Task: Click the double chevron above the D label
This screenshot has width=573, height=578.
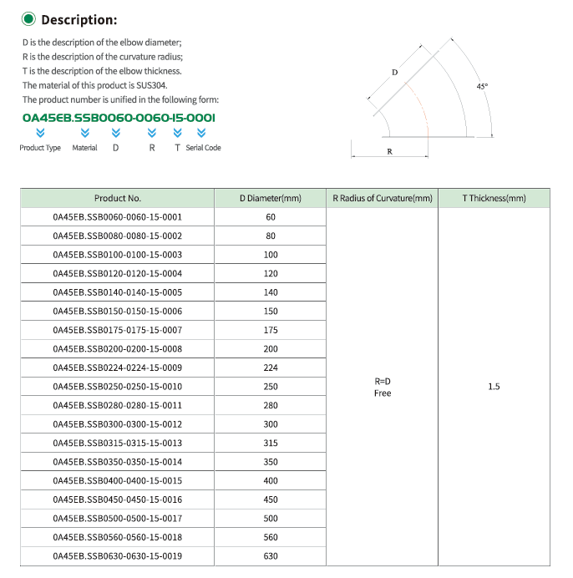Action: (x=115, y=133)
